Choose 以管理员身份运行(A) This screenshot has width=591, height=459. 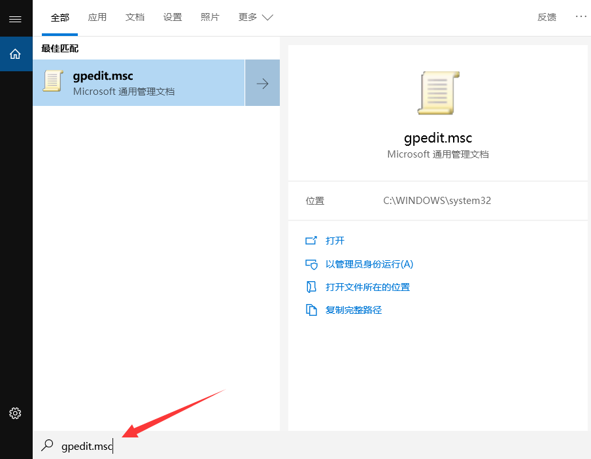click(369, 264)
